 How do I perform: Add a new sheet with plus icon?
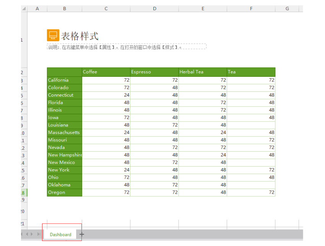point(81,234)
